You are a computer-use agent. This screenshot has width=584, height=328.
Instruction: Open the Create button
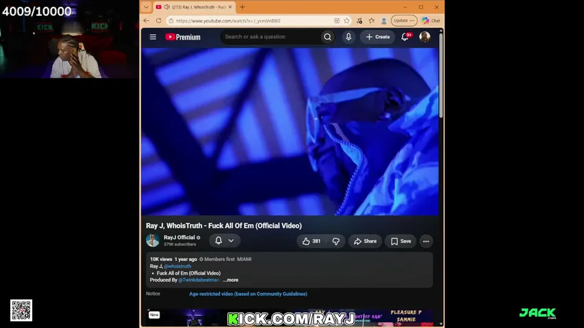click(378, 37)
